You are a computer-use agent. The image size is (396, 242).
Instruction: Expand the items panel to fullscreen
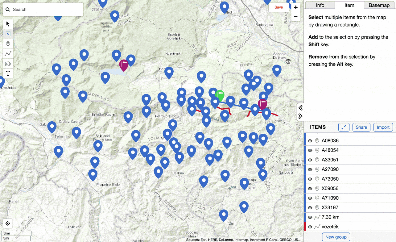344,127
